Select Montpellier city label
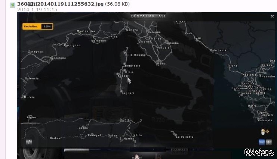 coord(86,31)
